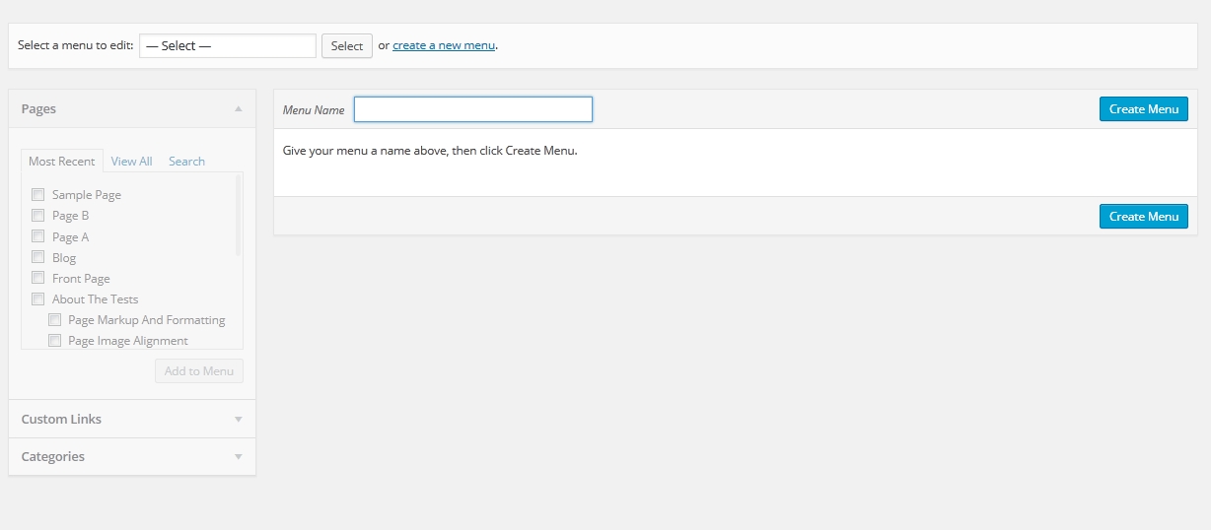Follow the create a new menu link

443,45
